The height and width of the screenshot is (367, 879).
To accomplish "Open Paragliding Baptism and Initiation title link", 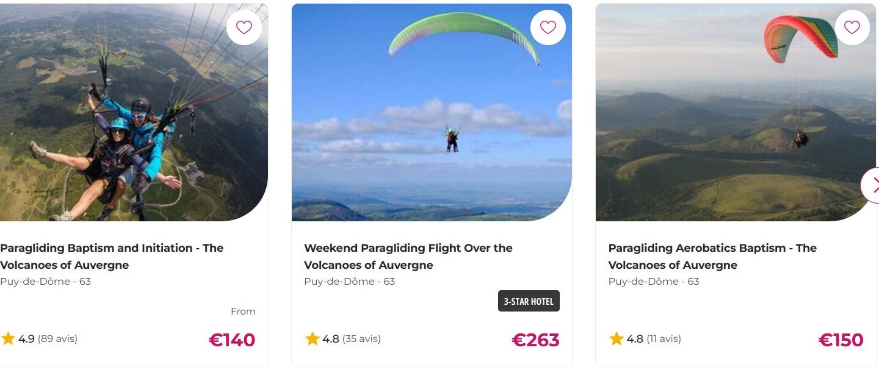I will pyautogui.click(x=112, y=256).
